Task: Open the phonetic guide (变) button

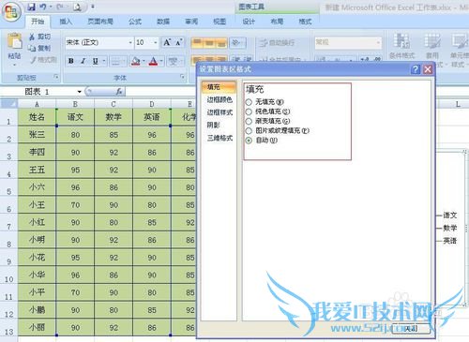Action: click(174, 61)
